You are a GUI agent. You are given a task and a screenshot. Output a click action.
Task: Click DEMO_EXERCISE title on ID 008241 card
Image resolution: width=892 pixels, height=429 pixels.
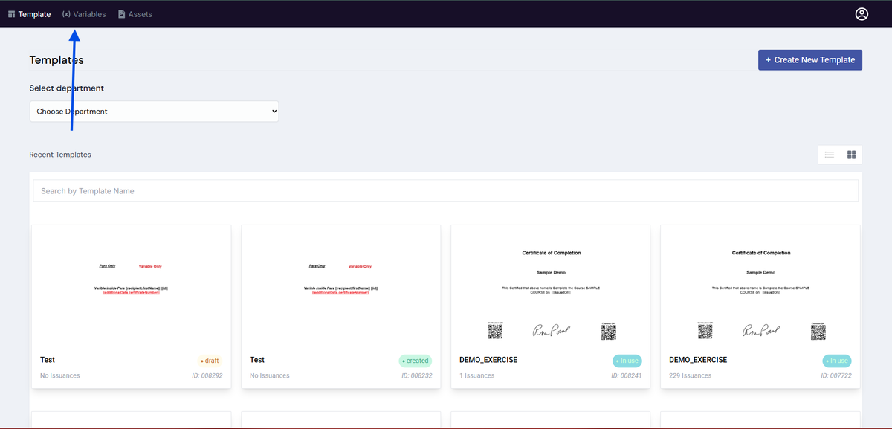488,360
